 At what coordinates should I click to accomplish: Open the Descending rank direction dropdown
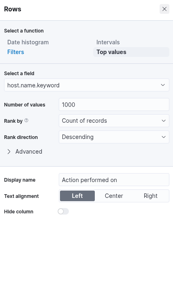pos(114,137)
